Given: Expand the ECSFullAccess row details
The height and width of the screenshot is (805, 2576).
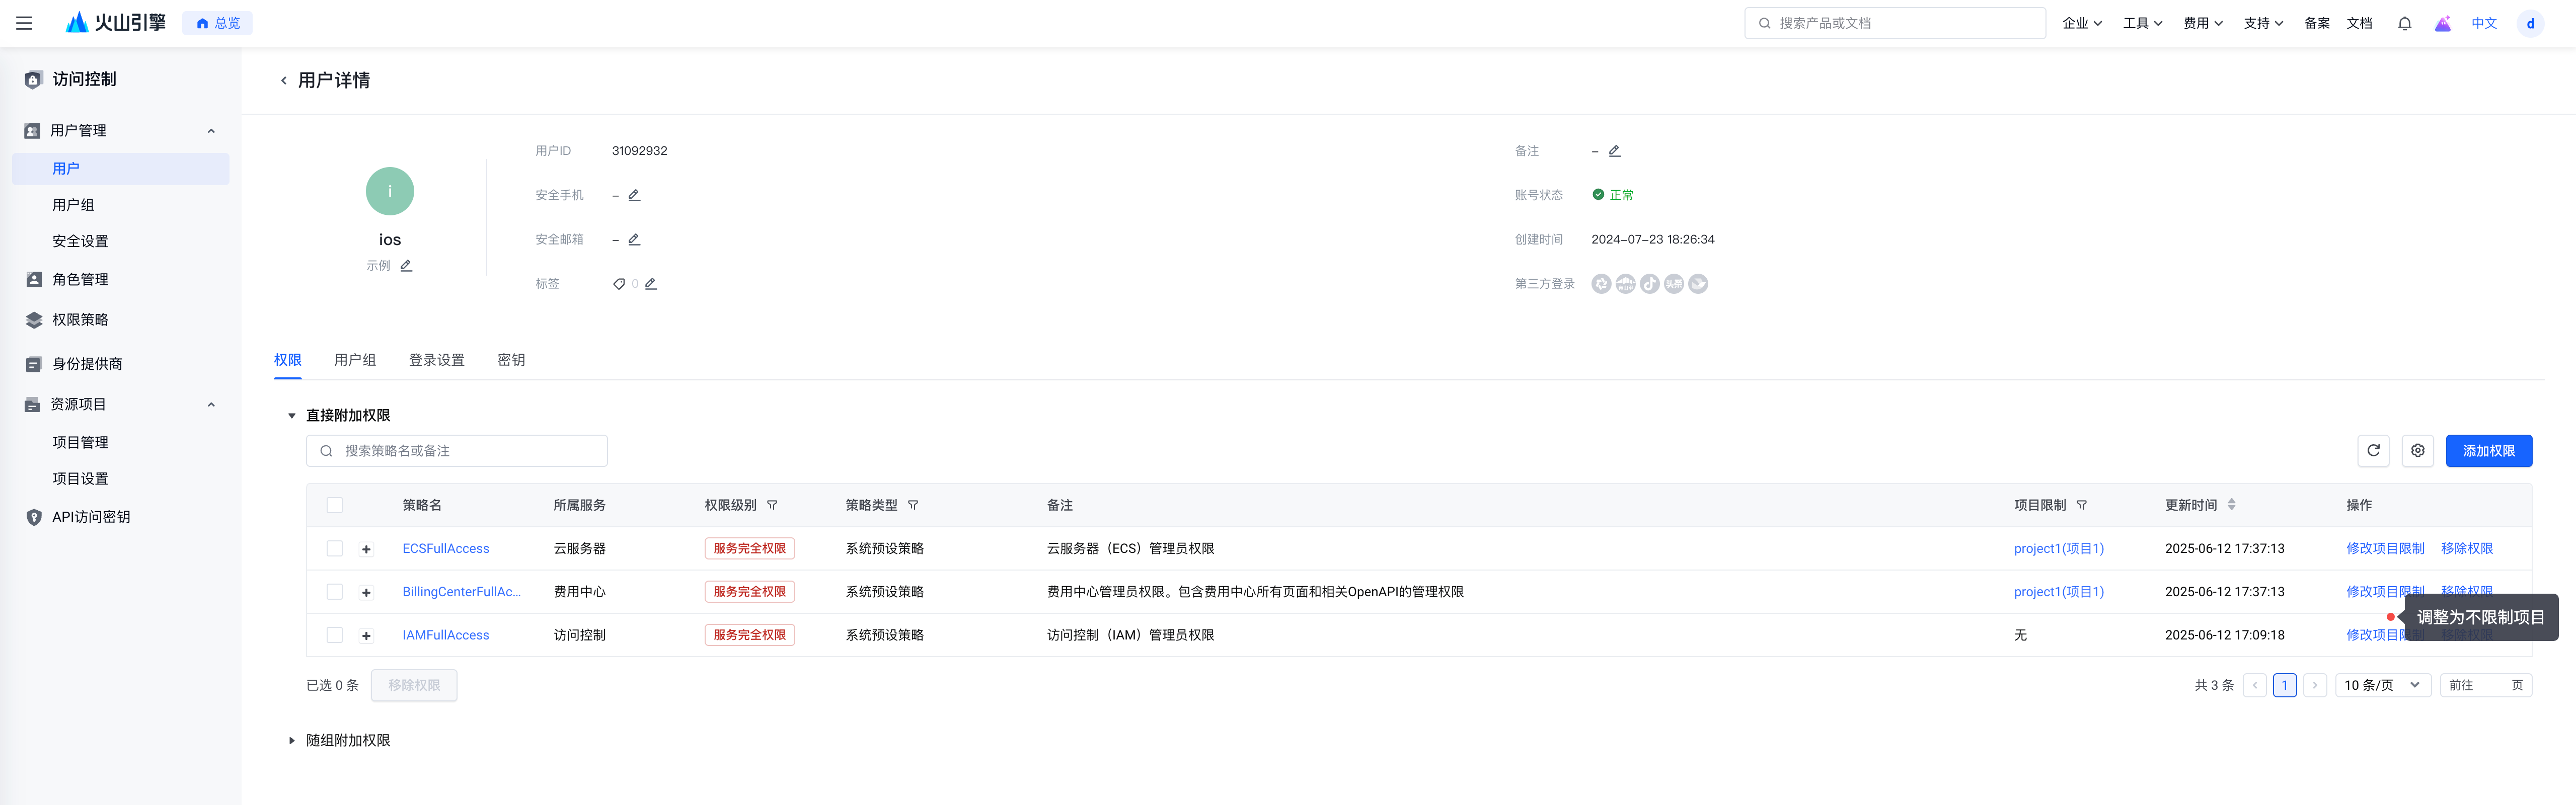Looking at the screenshot, I should tap(366, 549).
